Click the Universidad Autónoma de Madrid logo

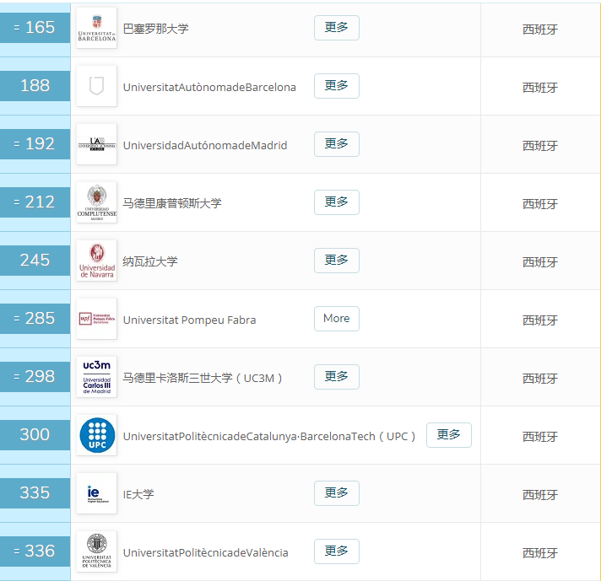(x=96, y=144)
